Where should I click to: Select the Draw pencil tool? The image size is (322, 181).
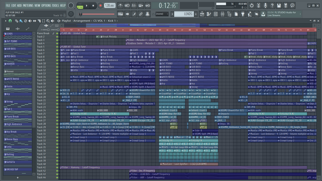click(x=16, y=21)
